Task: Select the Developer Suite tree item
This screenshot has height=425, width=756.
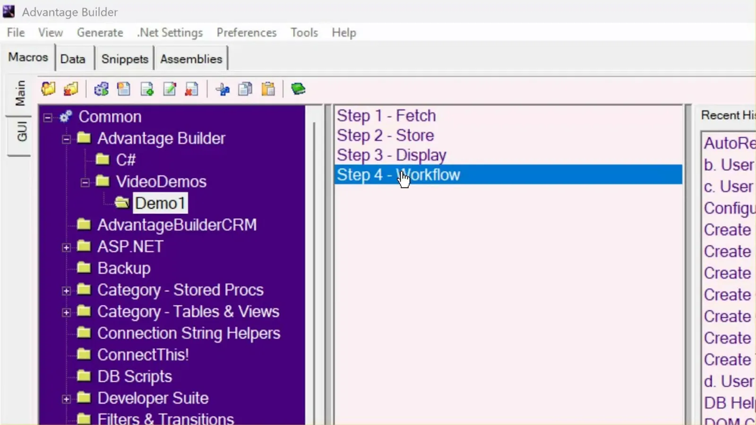Action: coord(153,398)
